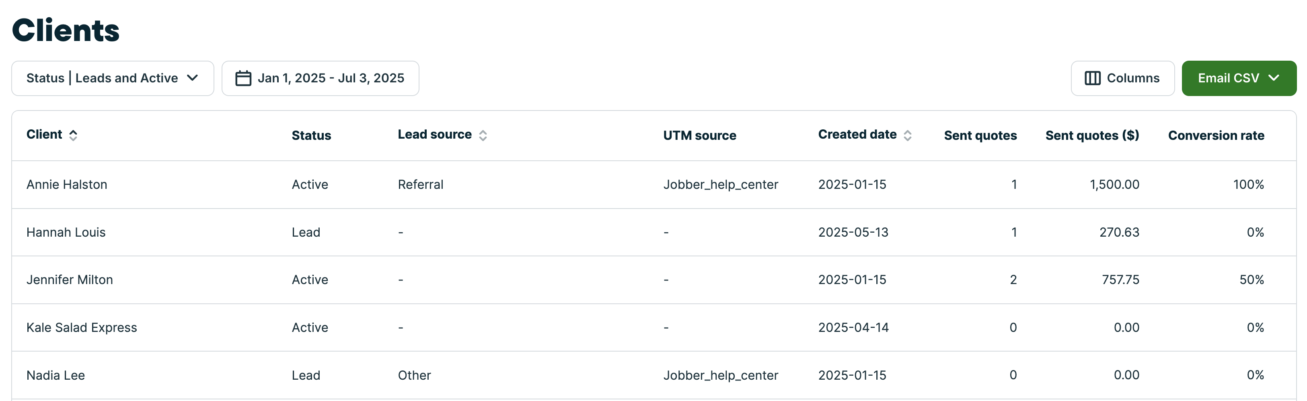
Task: Expand the Email CSV chevron
Action: coord(1274,78)
